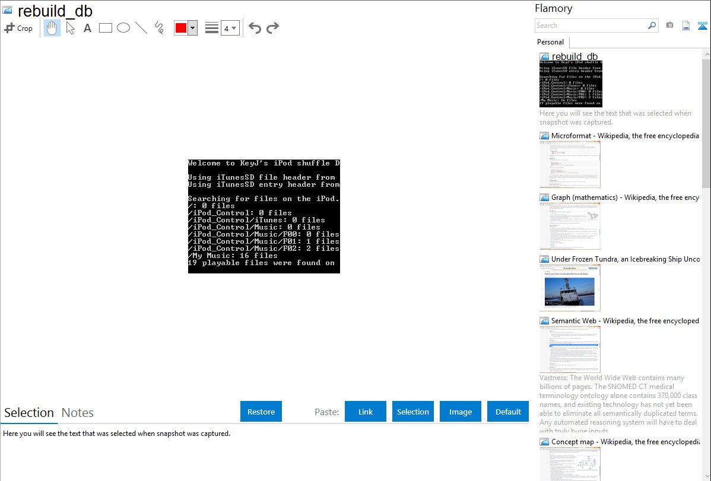This screenshot has height=481, width=711.
Task: Click the icon next to Microformat title
Action: click(x=545, y=136)
